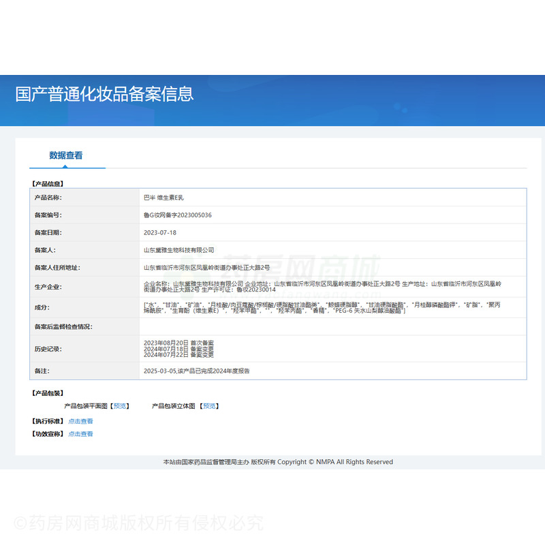This screenshot has height=545, width=545.
Task: Open 点击查看 link beside 功效宣称
Action: (x=80, y=434)
